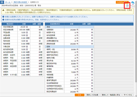Open 補正対象の支給日 breadcrumb link

coord(20,2)
